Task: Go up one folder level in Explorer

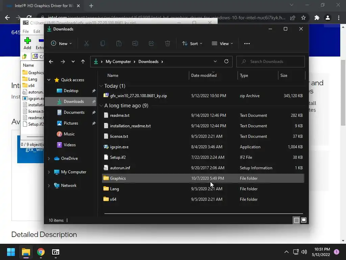Action: click(83, 62)
